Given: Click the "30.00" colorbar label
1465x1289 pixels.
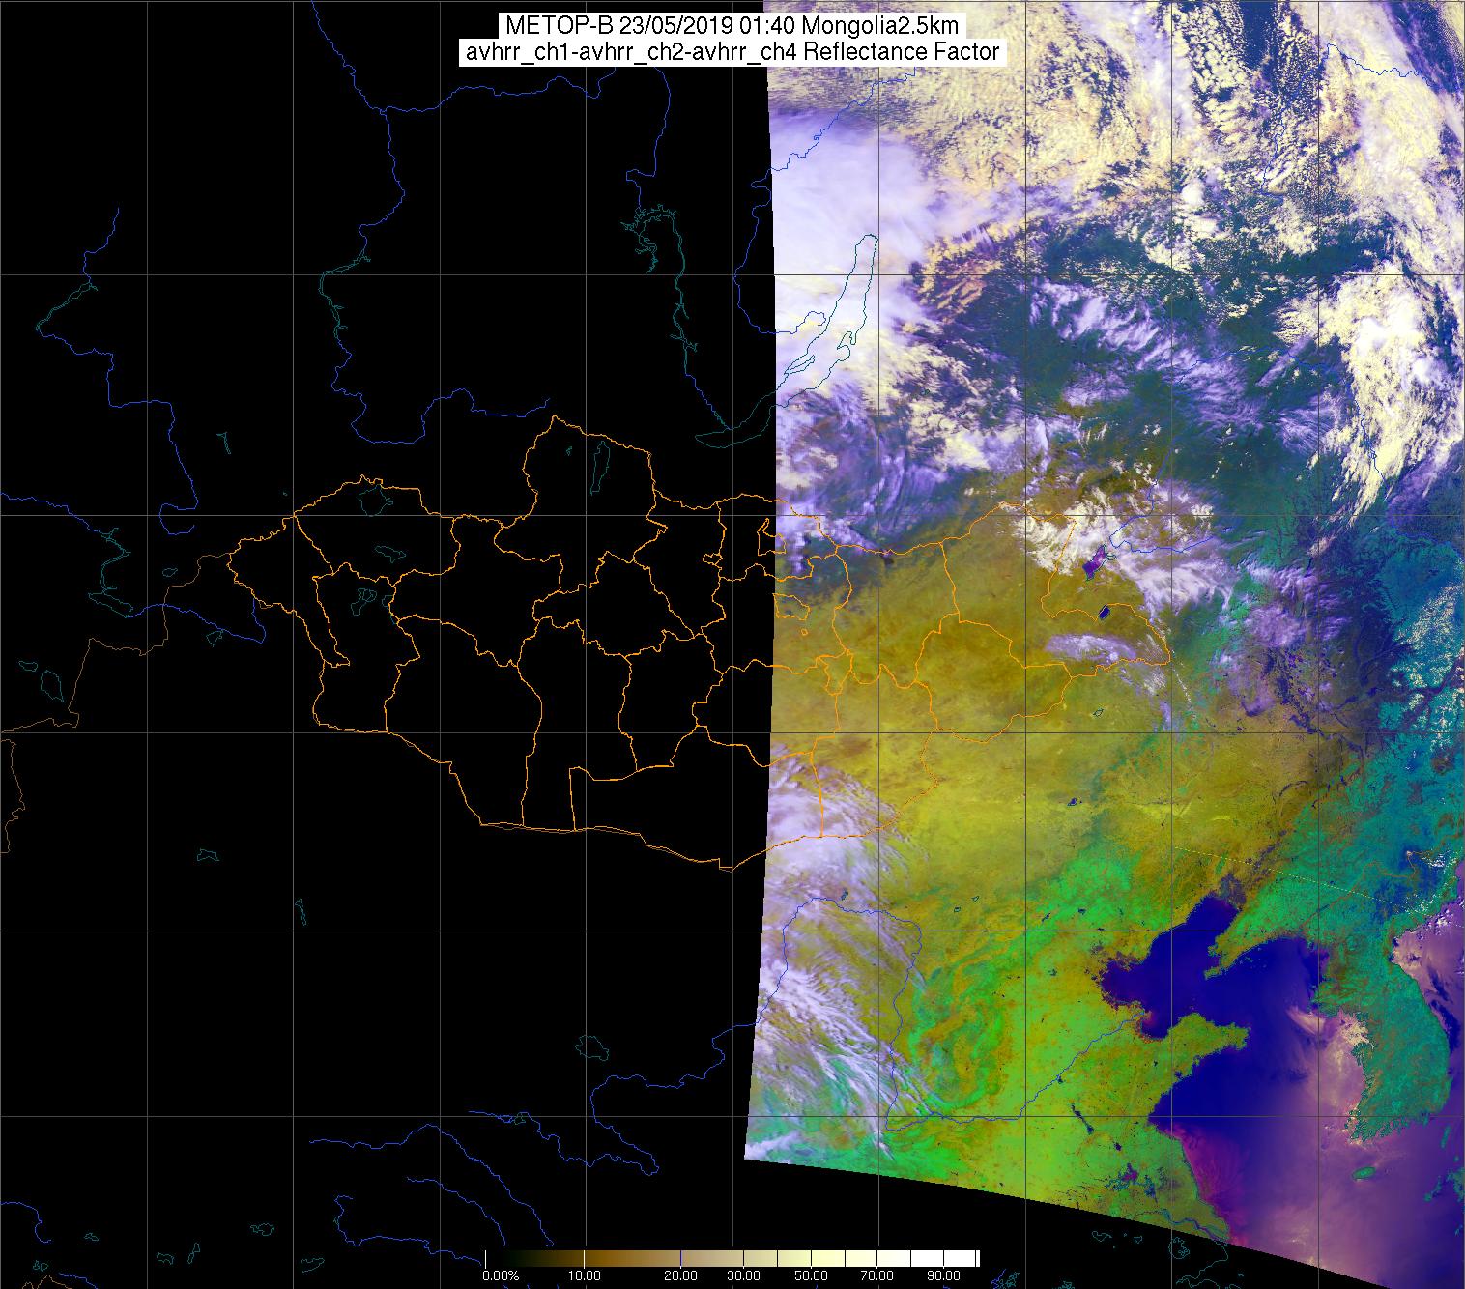Looking at the screenshot, I should tap(743, 1275).
